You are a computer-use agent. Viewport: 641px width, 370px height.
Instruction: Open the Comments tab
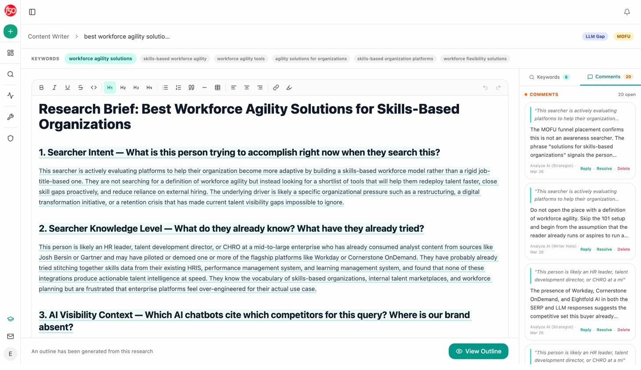608,77
